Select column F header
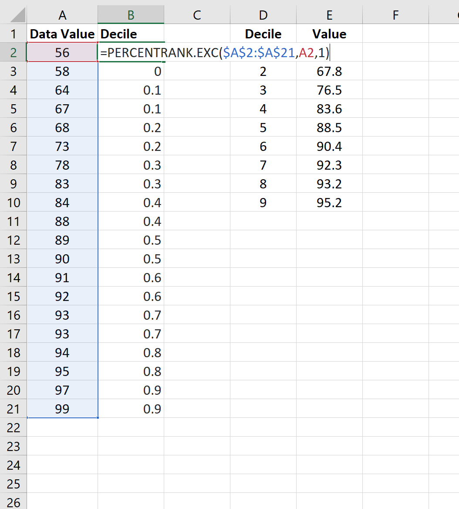Viewport: 459px width, 509px height. [x=395, y=14]
